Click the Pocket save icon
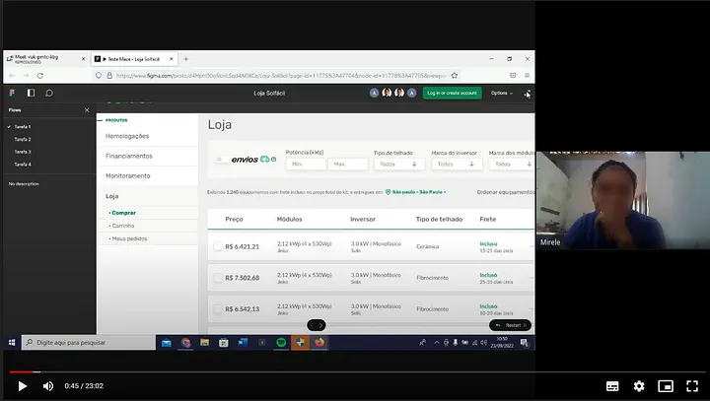Viewport: 710px width, 401px height. coord(513,76)
